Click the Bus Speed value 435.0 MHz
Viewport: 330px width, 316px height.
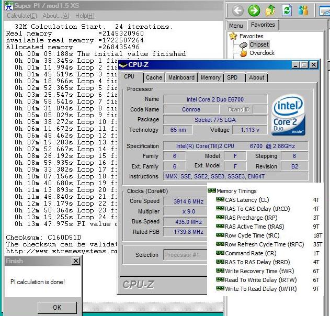click(x=186, y=222)
